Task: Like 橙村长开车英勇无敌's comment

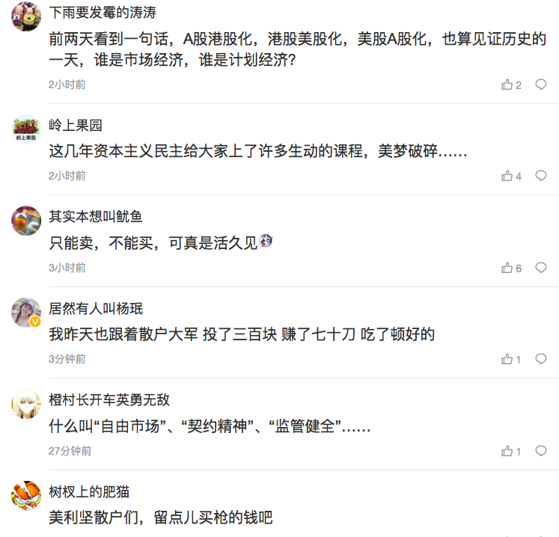Action: coord(511,451)
